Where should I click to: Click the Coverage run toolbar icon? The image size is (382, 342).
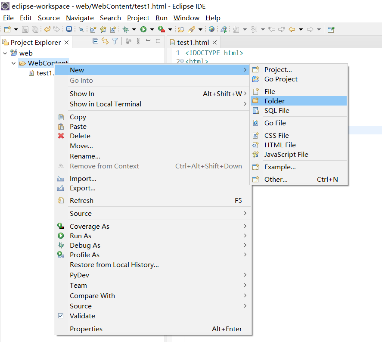(x=161, y=29)
